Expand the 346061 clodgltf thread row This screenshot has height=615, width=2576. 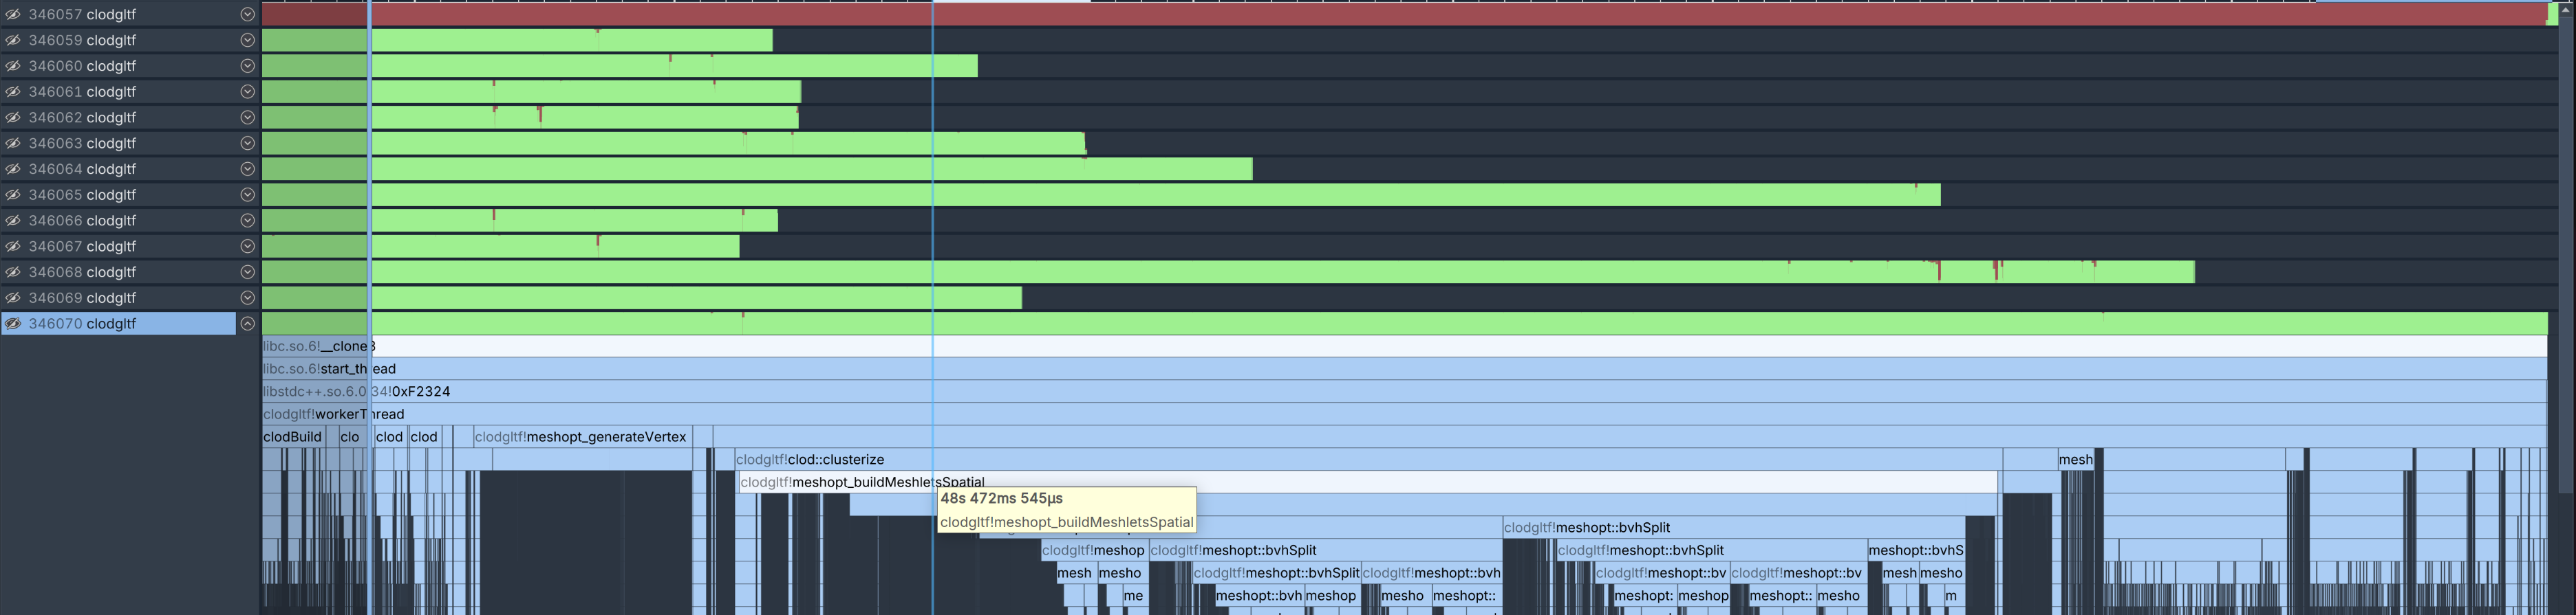(x=247, y=92)
